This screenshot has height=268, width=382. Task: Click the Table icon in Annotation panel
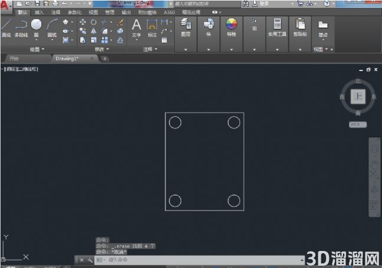164,40
